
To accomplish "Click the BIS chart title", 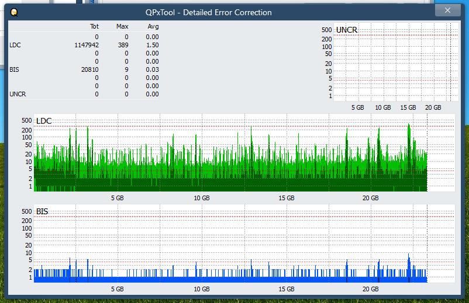I will (x=42, y=211).
